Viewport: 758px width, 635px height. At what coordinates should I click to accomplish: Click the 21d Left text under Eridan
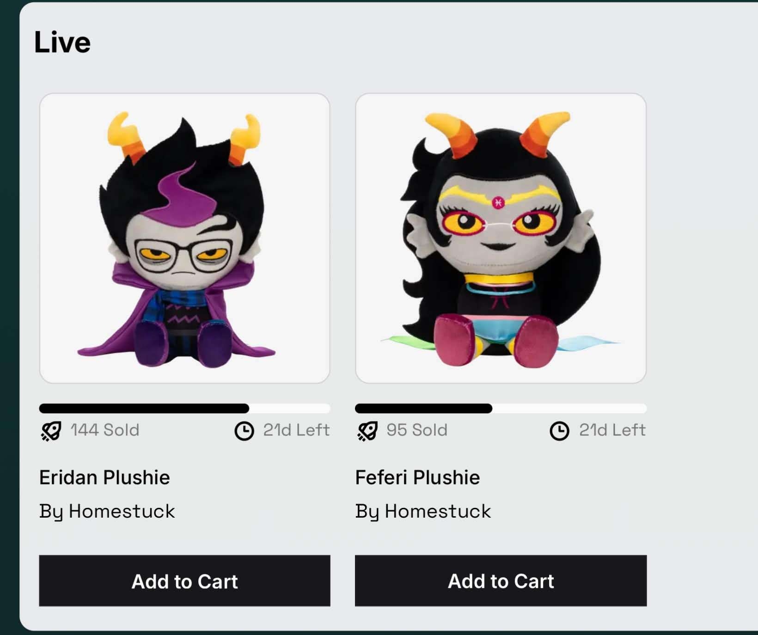pyautogui.click(x=296, y=430)
